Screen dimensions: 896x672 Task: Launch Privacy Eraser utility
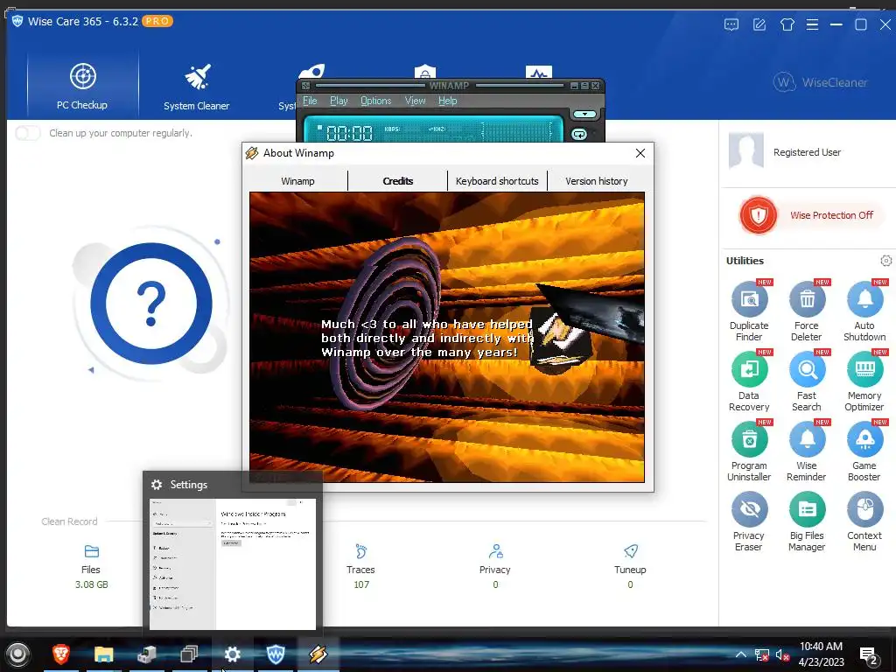point(749,521)
